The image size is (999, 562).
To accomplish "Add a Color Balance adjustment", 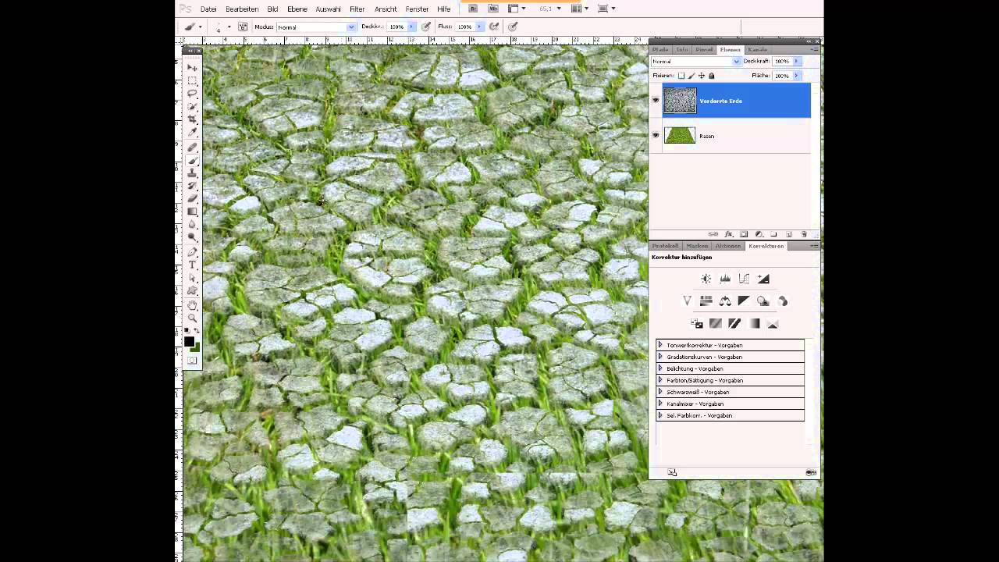I will (725, 301).
